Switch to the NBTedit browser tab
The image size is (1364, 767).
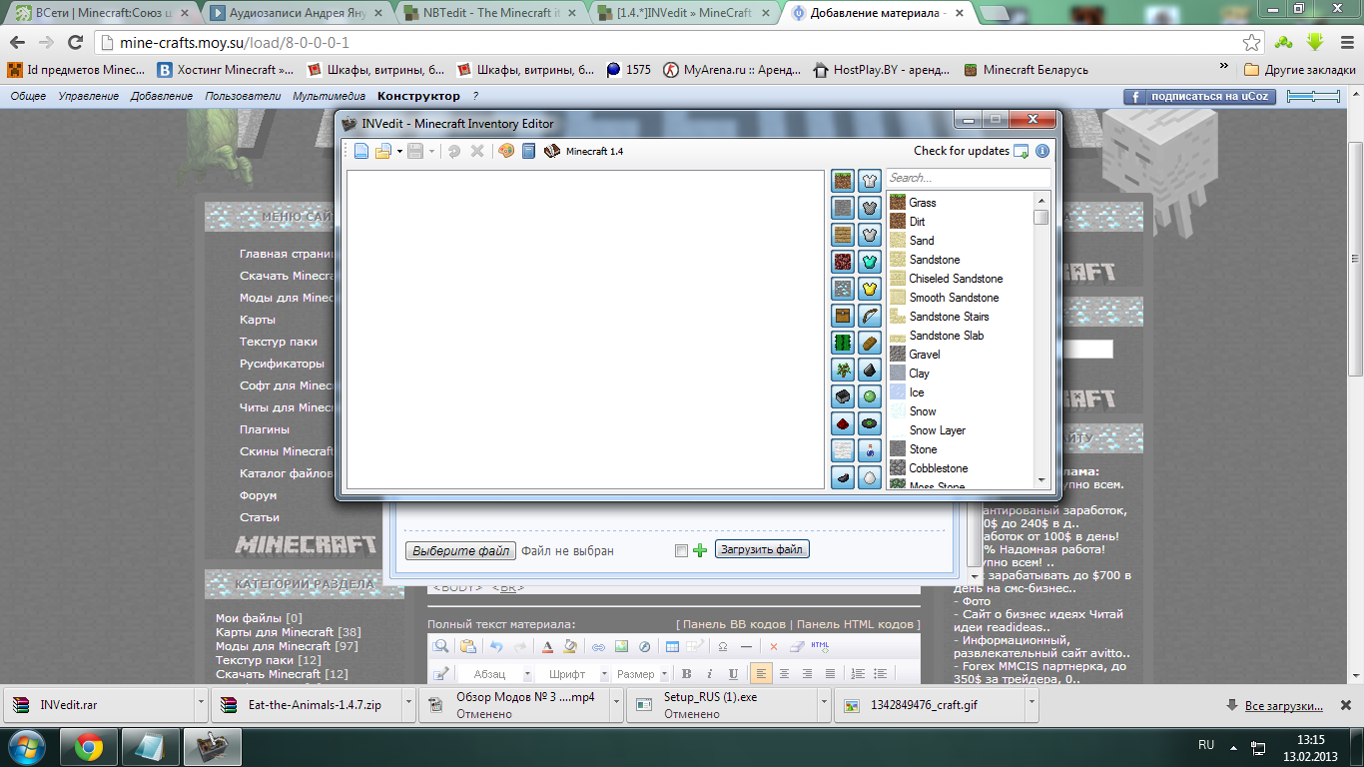(491, 13)
